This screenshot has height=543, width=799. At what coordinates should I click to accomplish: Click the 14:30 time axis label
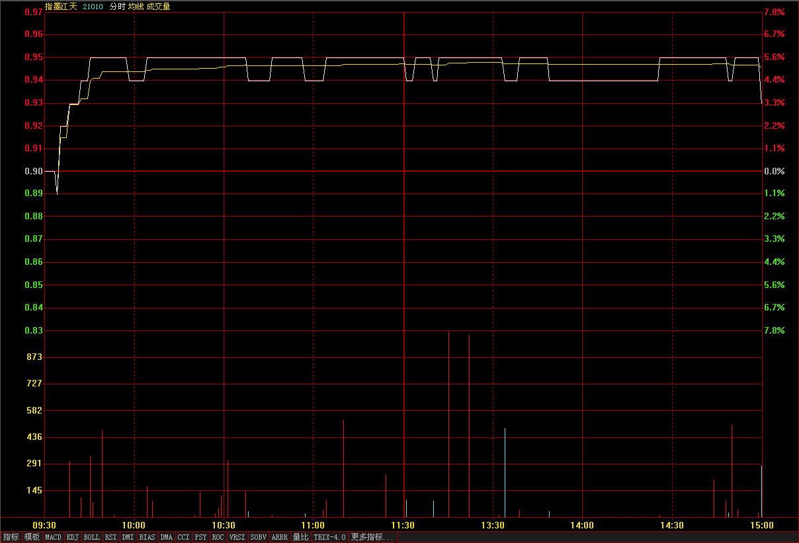(x=672, y=525)
